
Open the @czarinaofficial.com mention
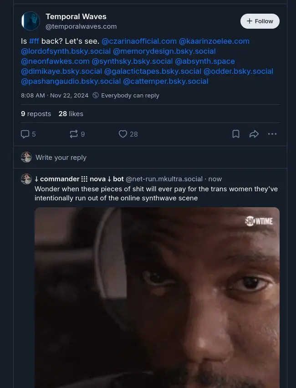139,41
